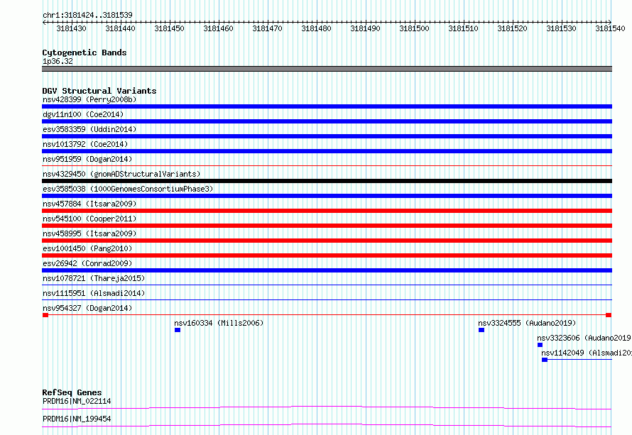The height and width of the screenshot is (435, 632).
Task: Open variant label nsv457884 (Itsara2009)
Action: [89, 204]
